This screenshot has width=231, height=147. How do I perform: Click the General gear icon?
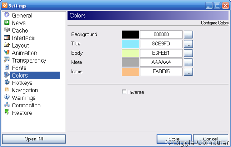click(7, 15)
